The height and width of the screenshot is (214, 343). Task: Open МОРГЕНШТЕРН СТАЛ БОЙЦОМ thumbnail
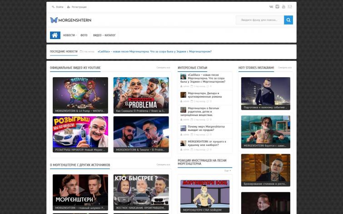tap(205, 196)
